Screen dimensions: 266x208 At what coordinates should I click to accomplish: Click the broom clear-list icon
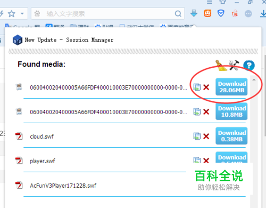coord(221,66)
